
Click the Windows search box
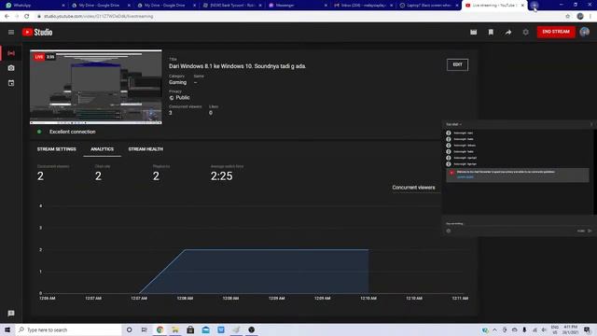coord(69,329)
